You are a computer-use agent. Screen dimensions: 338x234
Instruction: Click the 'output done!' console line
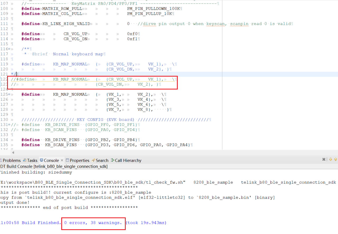coord(15,202)
